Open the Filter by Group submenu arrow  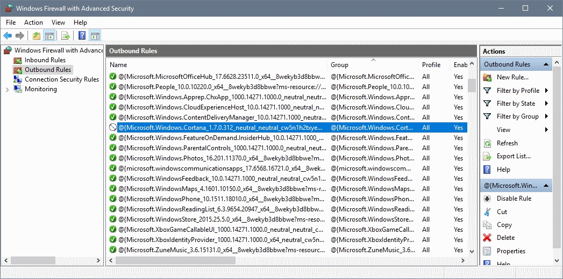pos(547,116)
